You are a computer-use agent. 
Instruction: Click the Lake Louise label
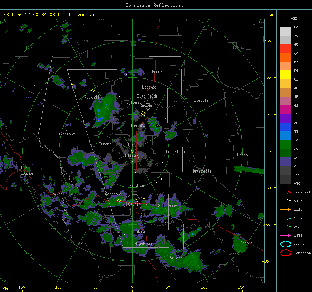[x=27, y=170]
